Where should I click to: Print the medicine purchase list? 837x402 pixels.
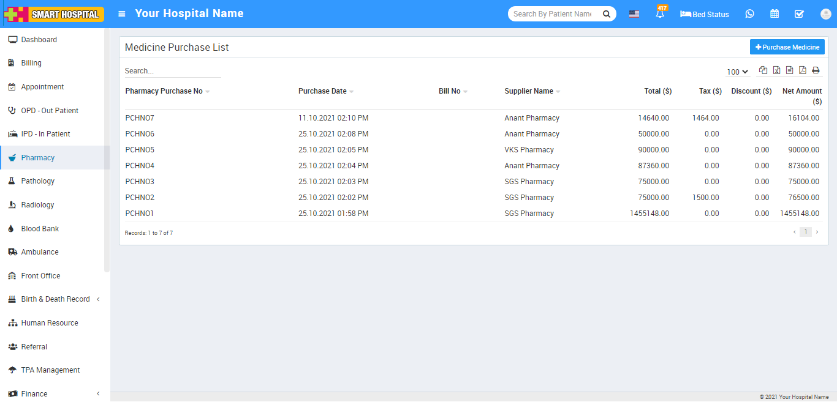click(x=816, y=70)
